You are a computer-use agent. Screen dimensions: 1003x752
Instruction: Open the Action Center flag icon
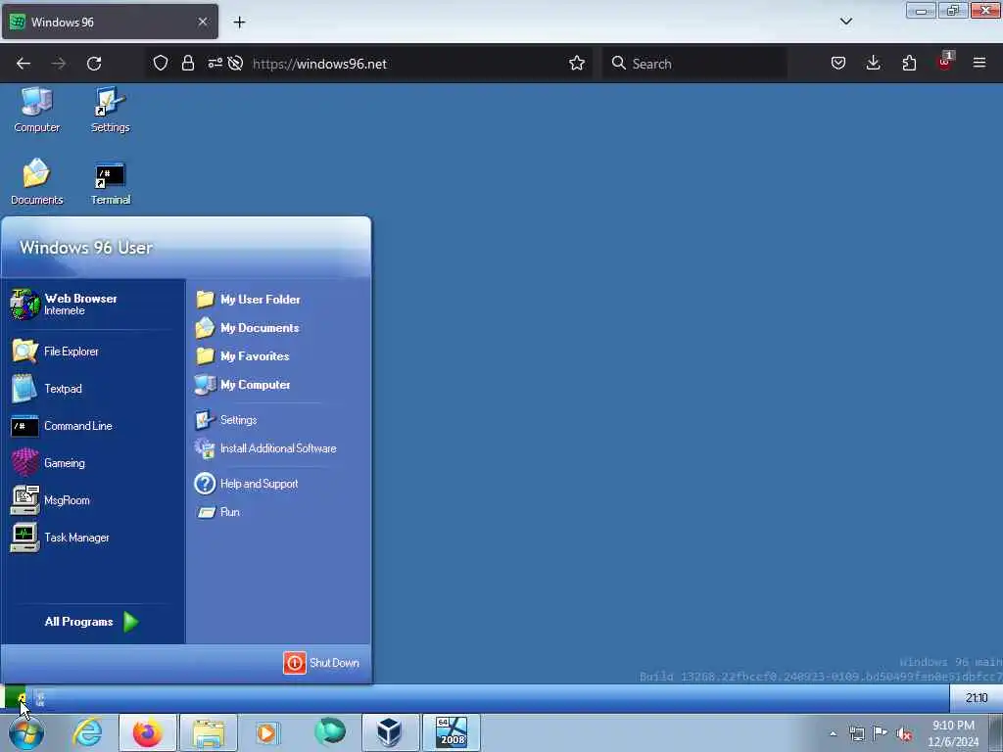pyautogui.click(x=881, y=734)
